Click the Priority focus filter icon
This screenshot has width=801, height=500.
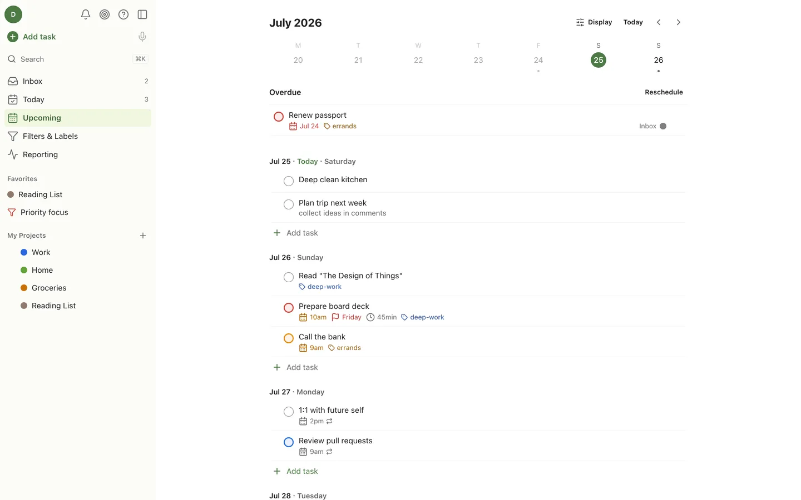click(12, 212)
